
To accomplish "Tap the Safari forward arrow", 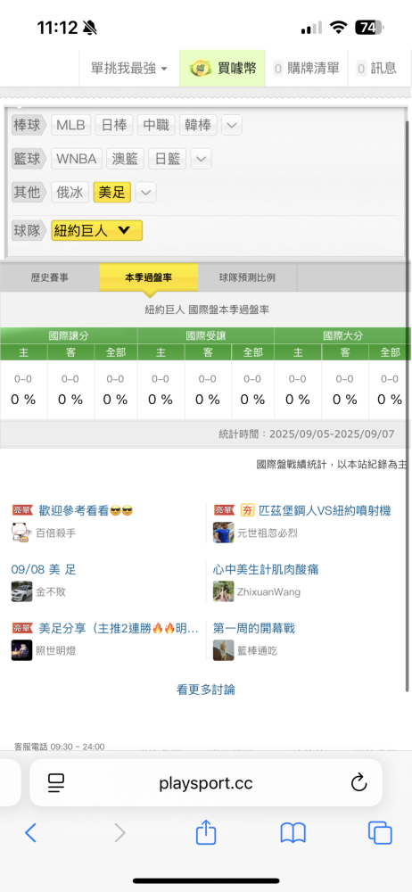I will (119, 833).
